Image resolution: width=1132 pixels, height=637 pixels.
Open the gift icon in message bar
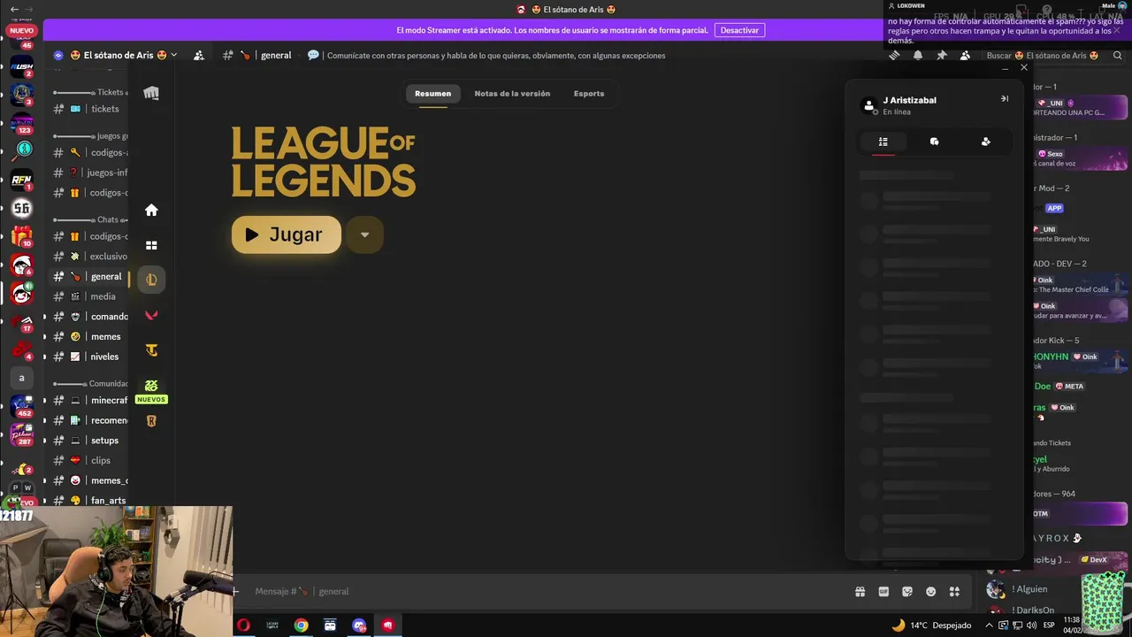860,592
